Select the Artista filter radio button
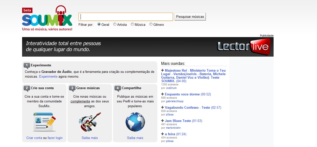317x147 pixels. coord(115,25)
